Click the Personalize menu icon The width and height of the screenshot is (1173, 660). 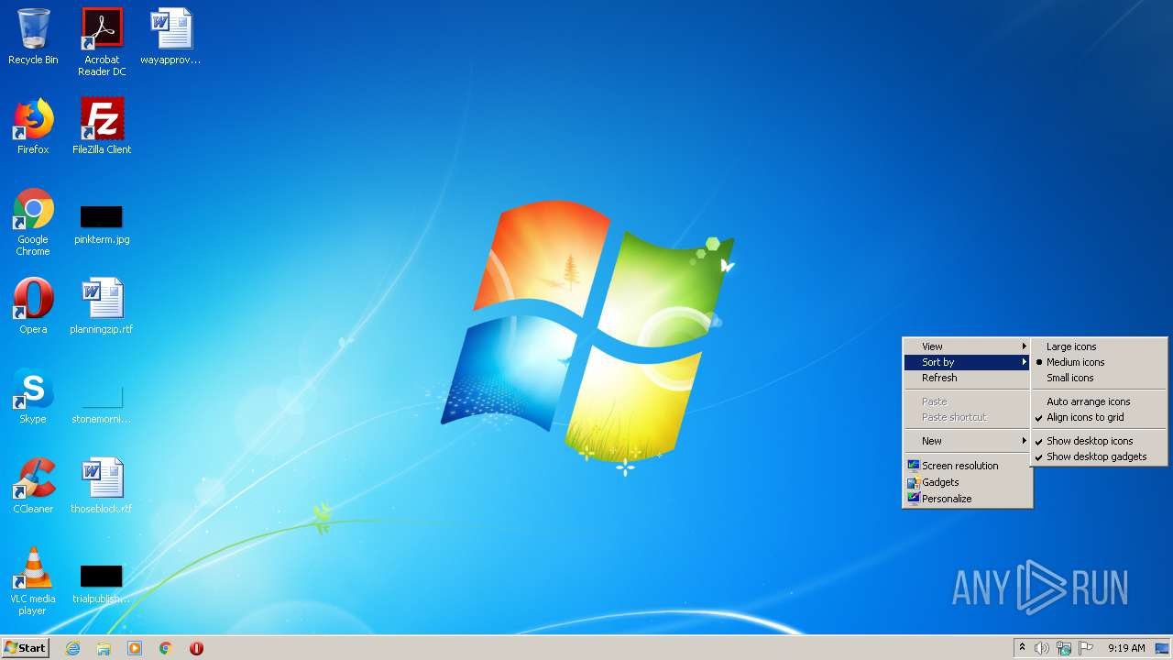pos(913,499)
